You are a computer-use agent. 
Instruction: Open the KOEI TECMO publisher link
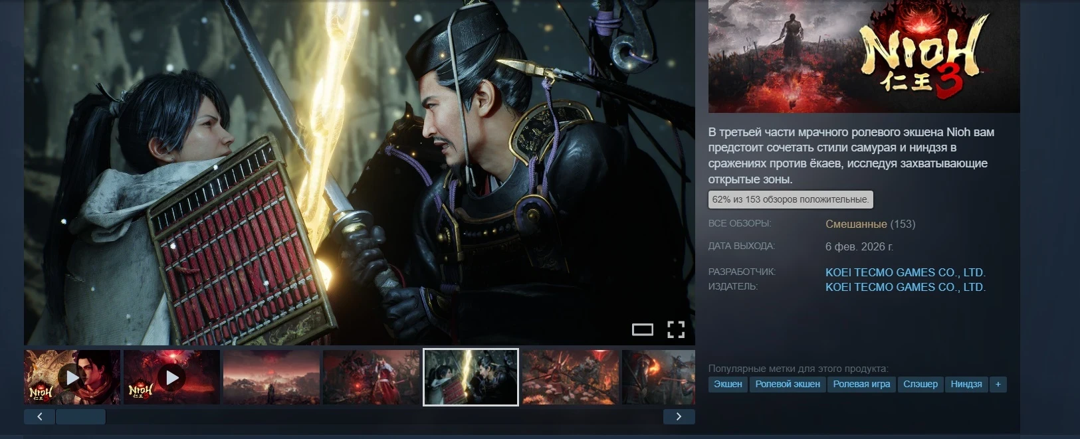[x=905, y=287]
